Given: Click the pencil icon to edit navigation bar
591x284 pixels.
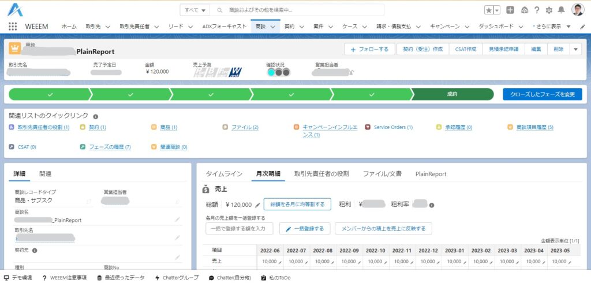Looking at the screenshot, I should point(582,26).
